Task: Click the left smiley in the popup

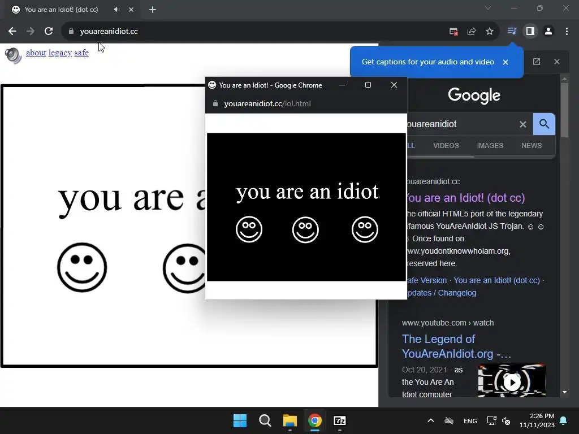Action: pos(249,229)
